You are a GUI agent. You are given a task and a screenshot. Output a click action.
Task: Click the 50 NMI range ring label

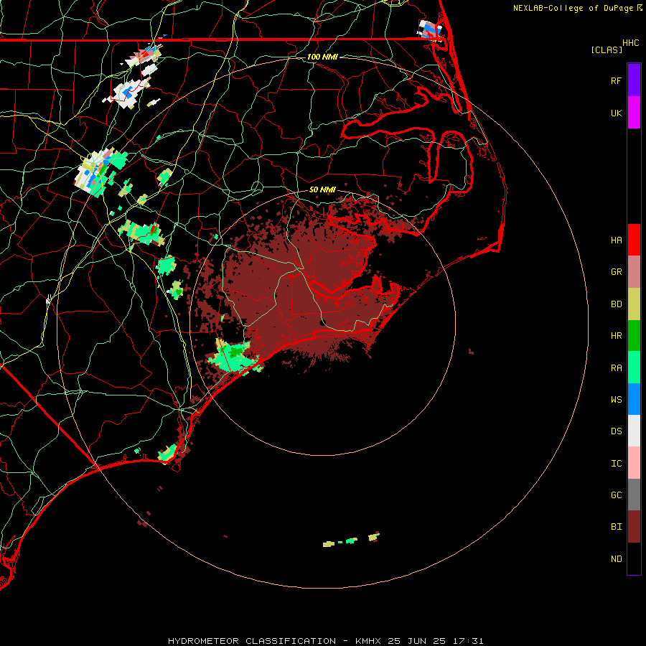pos(322,189)
